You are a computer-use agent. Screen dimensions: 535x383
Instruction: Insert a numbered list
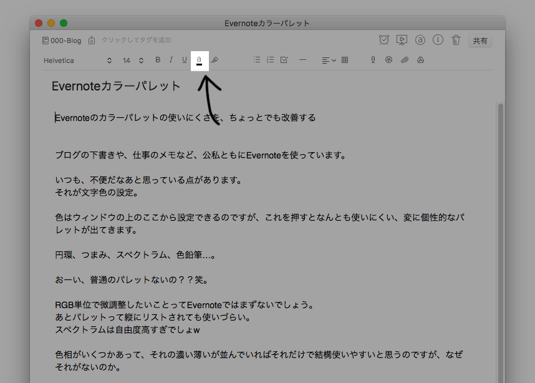270,60
